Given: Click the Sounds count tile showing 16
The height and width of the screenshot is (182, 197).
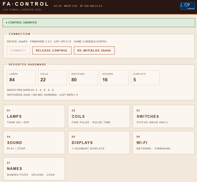Looking at the screenshot, I should pos(114,77).
